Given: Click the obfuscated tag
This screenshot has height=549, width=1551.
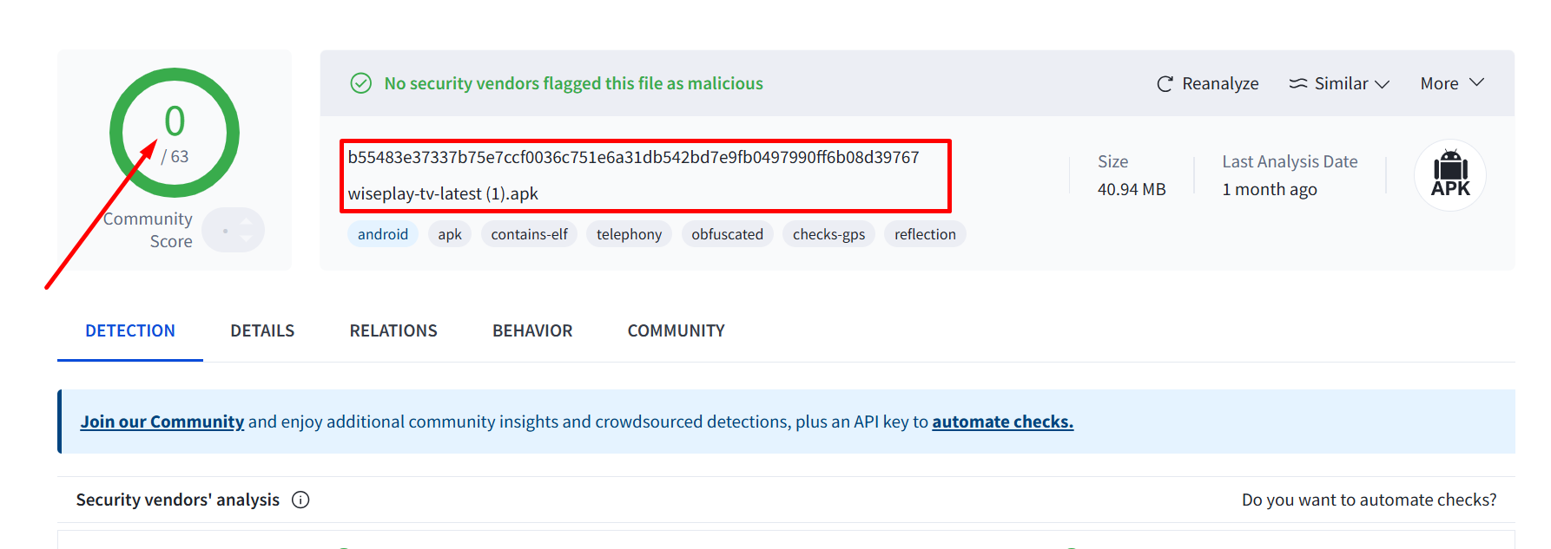Looking at the screenshot, I should coord(728,234).
